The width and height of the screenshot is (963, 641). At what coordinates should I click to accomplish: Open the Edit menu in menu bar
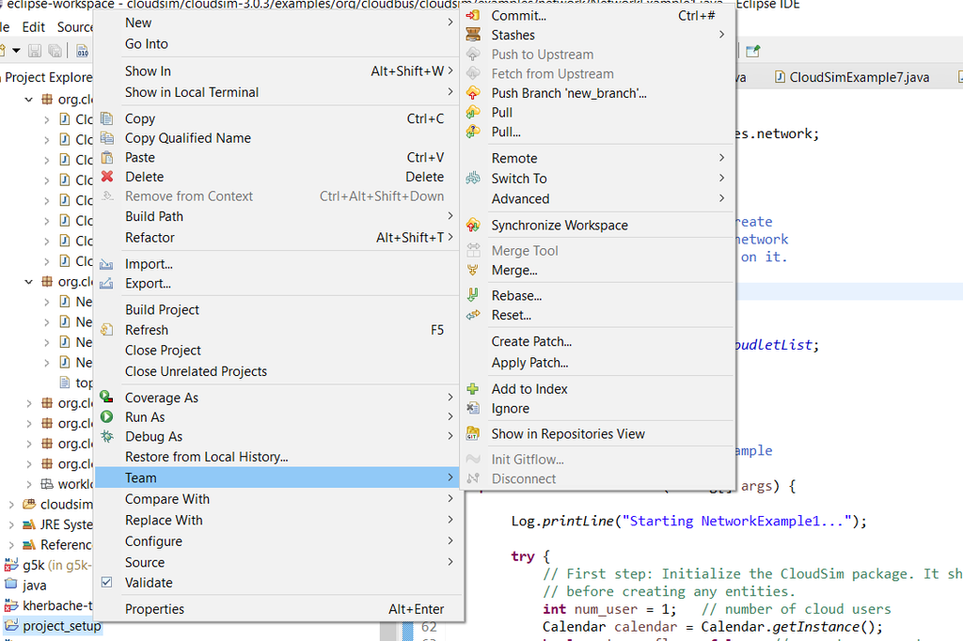33,27
